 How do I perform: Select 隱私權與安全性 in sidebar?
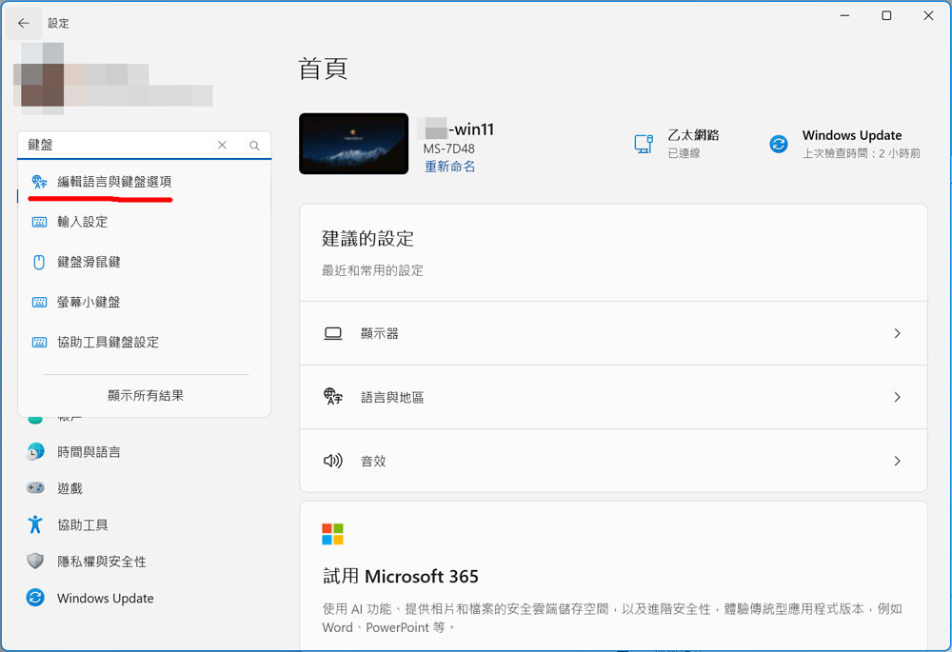coord(145,562)
